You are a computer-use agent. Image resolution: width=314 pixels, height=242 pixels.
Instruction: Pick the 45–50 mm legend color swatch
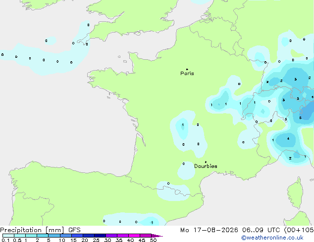click(146, 236)
